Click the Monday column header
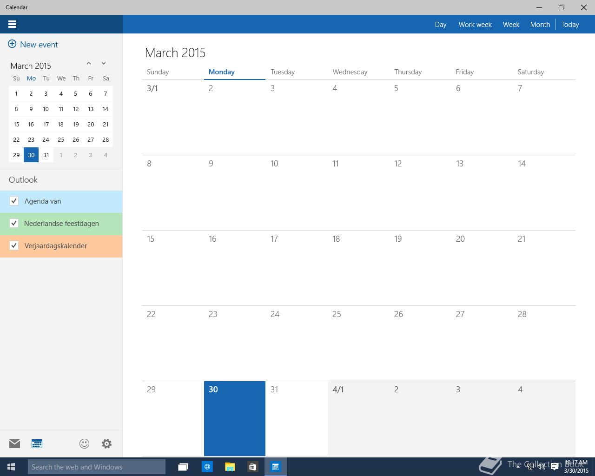This screenshot has width=595, height=476. [x=222, y=72]
